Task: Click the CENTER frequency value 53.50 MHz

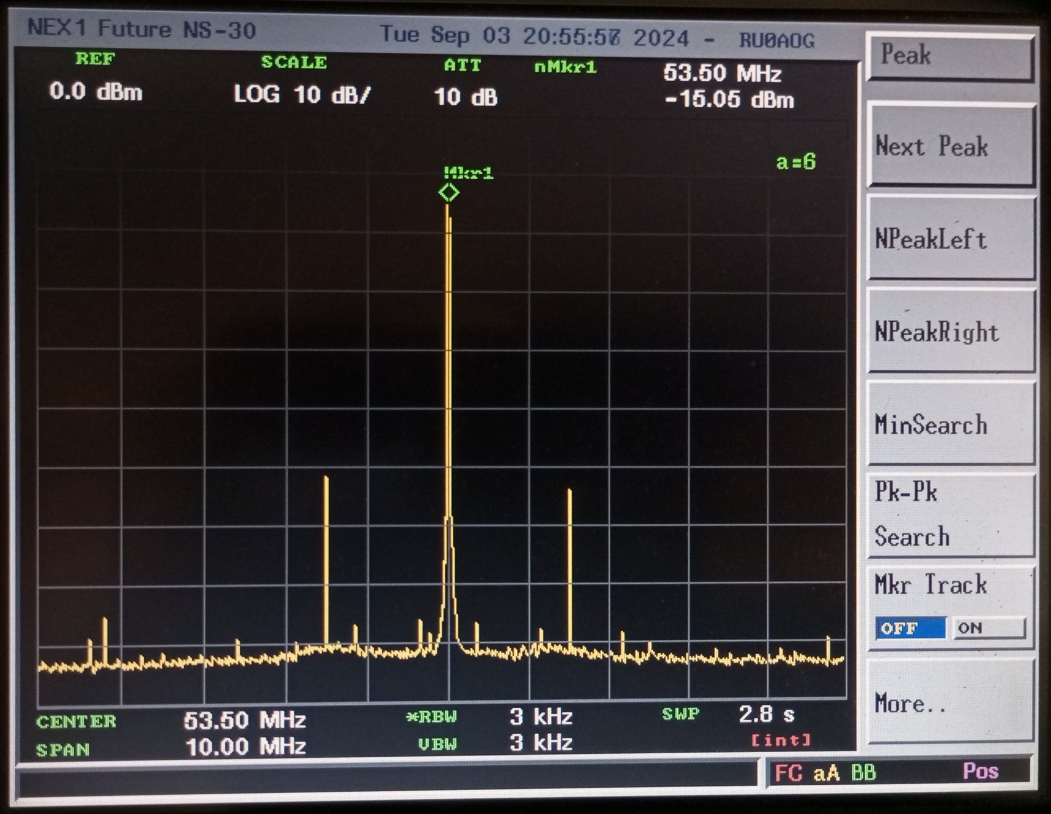Action: coord(245,720)
